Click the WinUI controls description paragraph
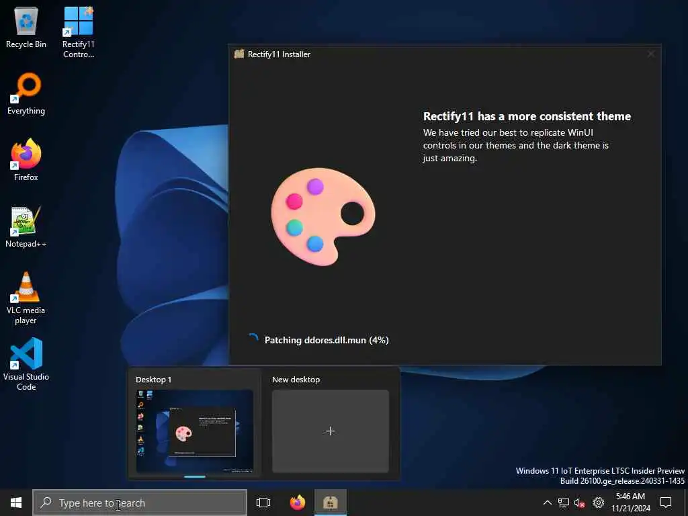 [515, 145]
